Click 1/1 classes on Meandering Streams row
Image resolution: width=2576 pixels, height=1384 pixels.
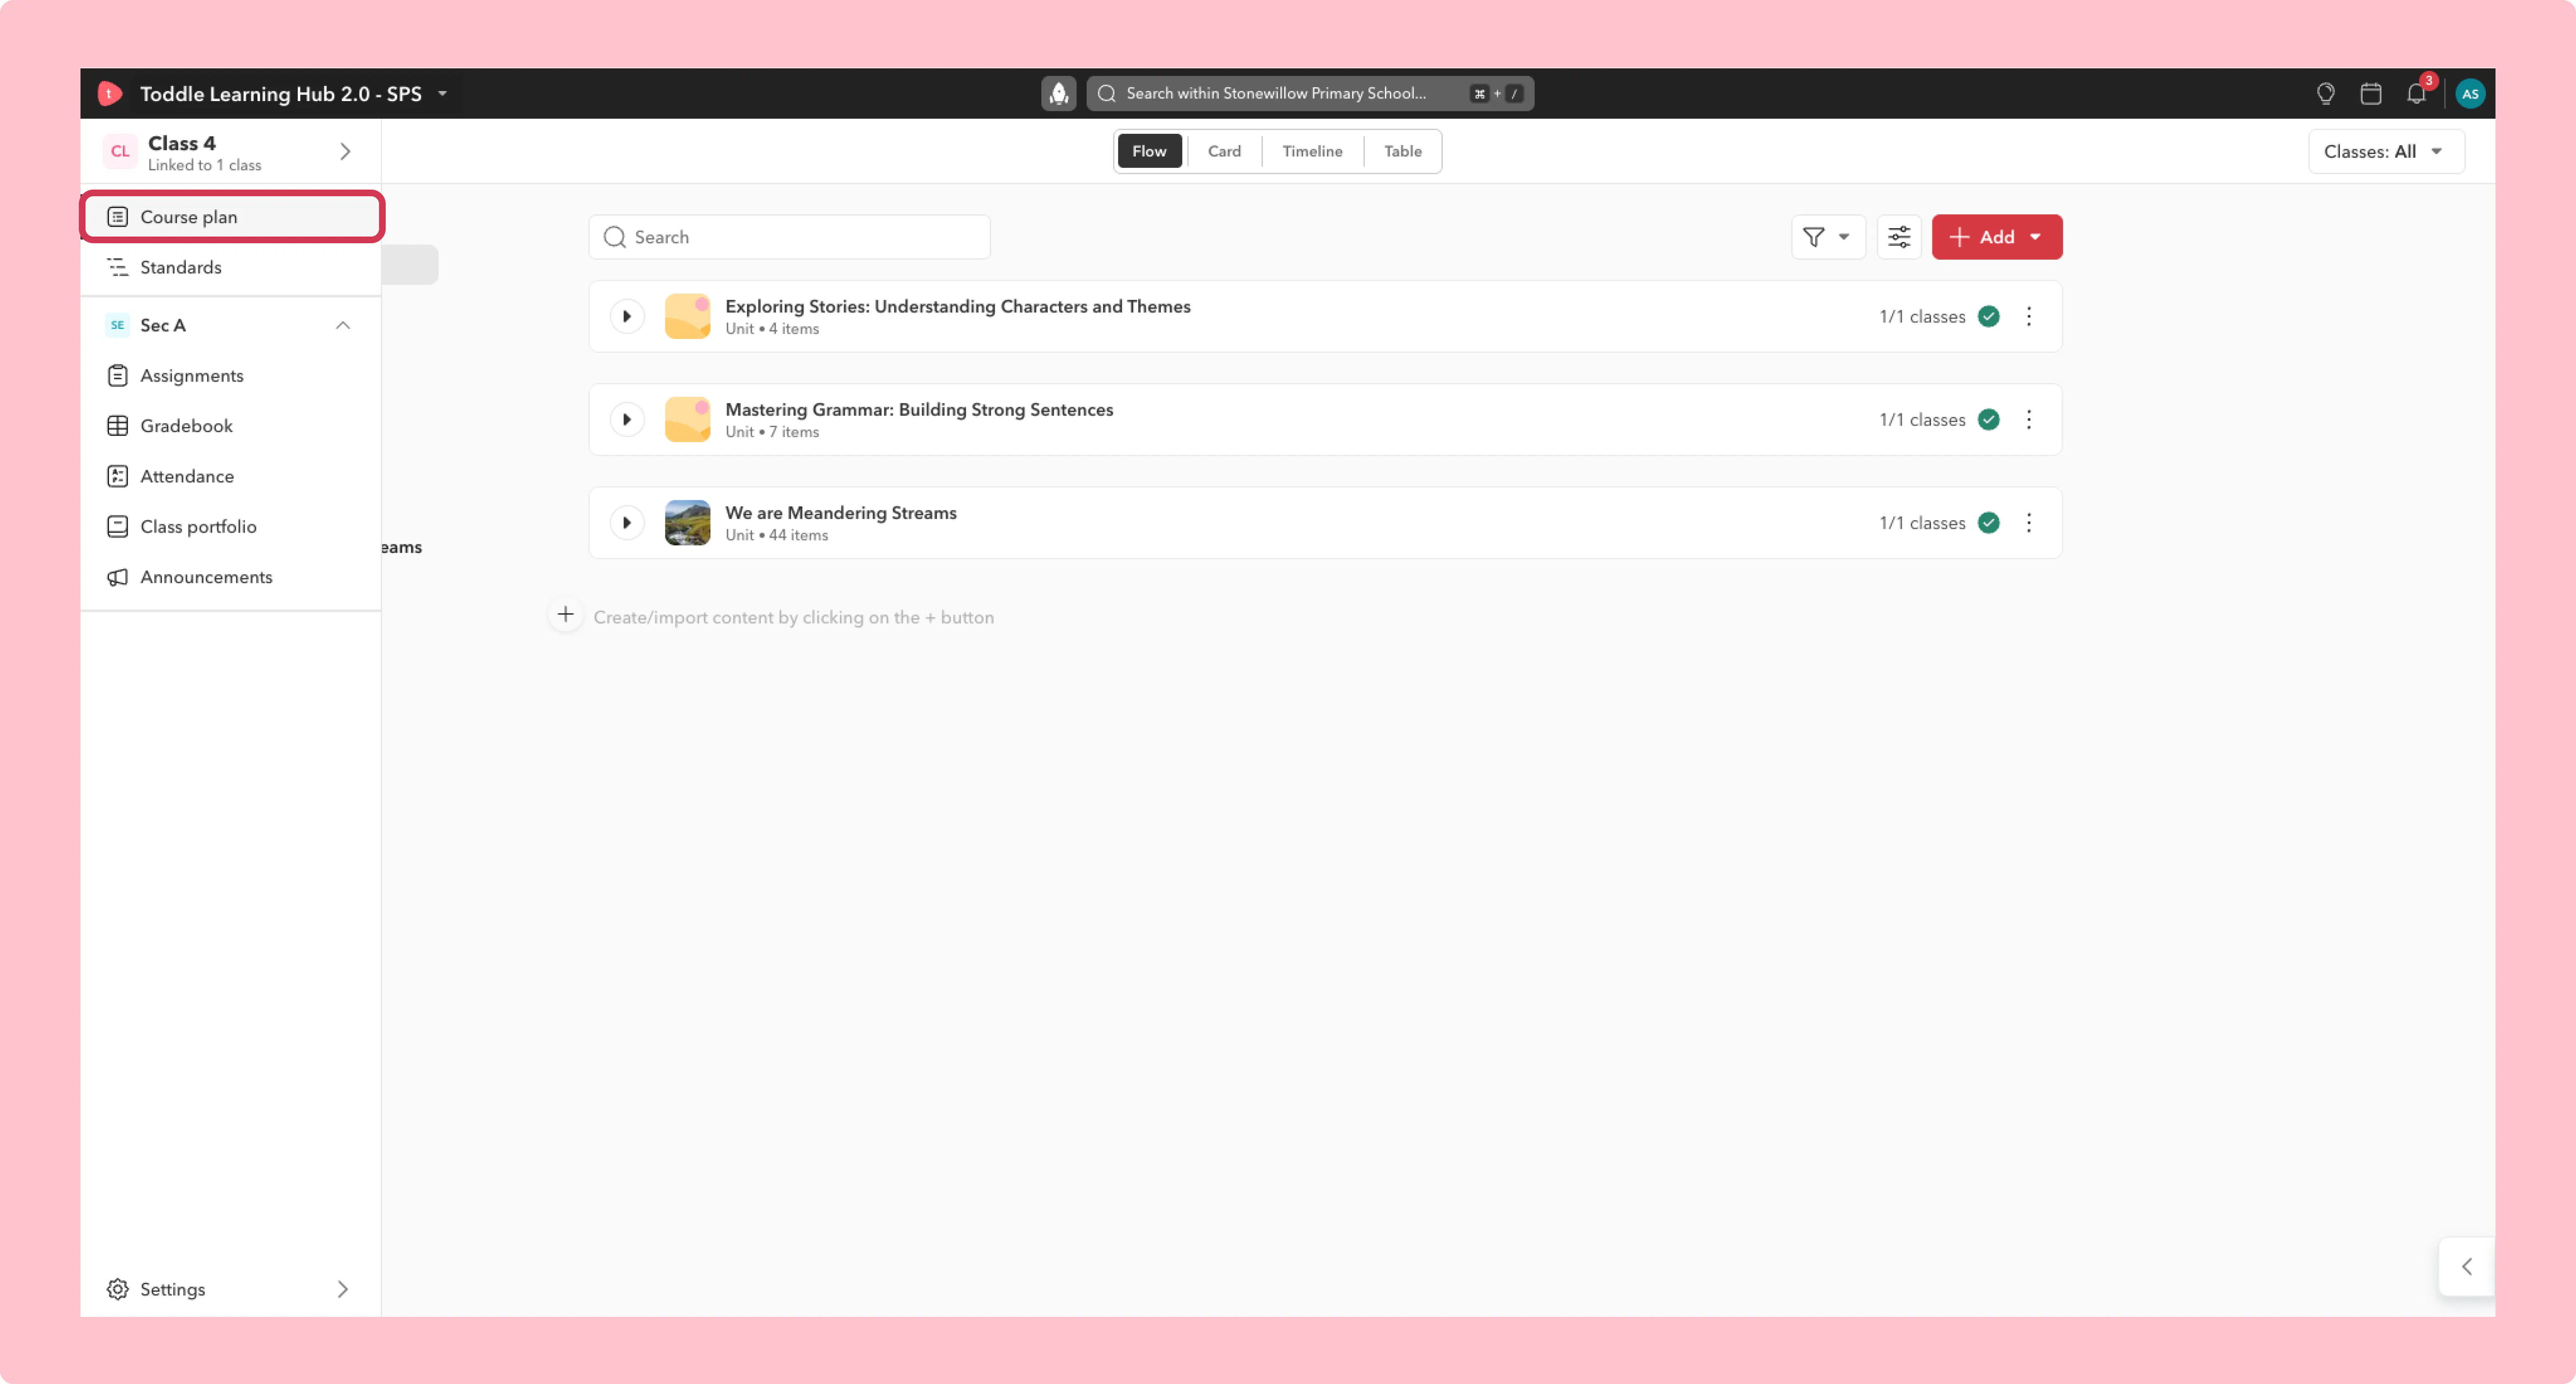tap(1922, 523)
